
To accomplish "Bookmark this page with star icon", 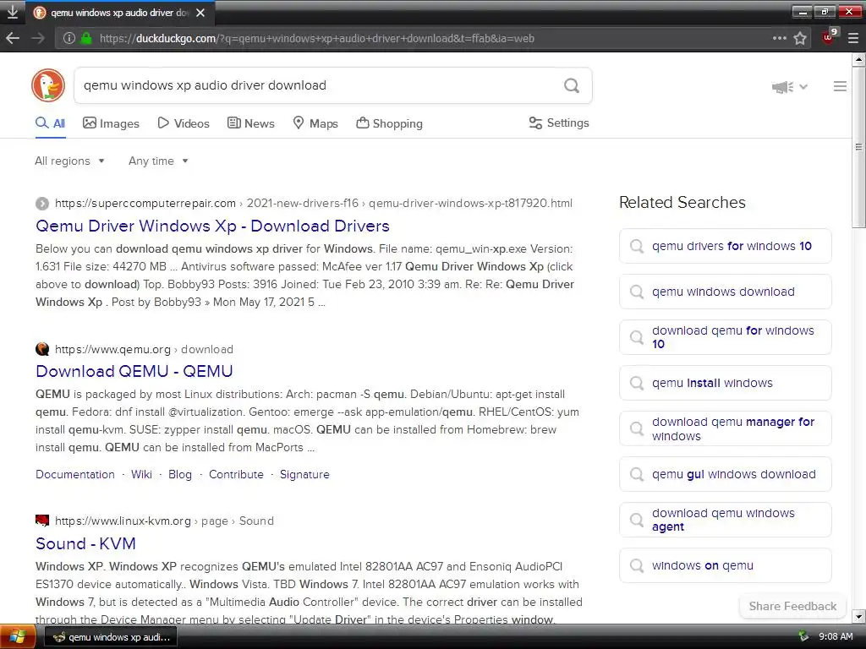I will pos(800,38).
